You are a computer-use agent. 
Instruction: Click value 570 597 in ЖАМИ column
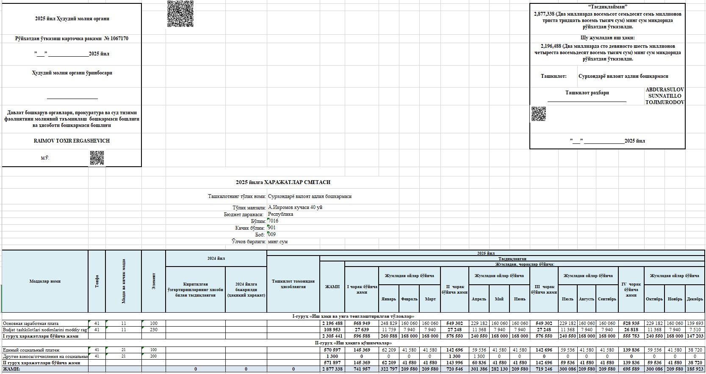(x=332, y=350)
